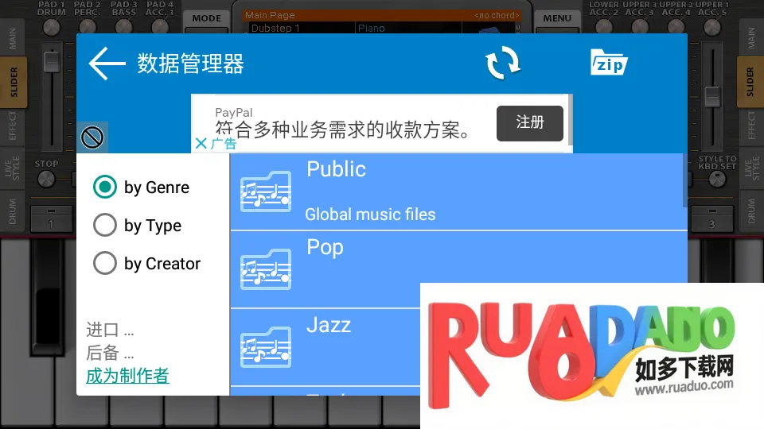
Task: Open the Public folder icon
Action: (266, 192)
